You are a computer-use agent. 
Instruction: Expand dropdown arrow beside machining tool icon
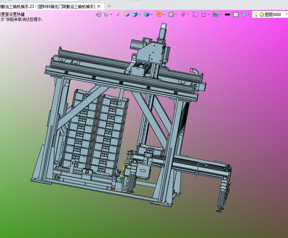click(111, 15)
